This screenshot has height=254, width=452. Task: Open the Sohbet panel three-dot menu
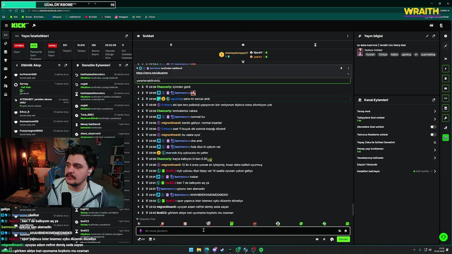pyautogui.click(x=347, y=36)
